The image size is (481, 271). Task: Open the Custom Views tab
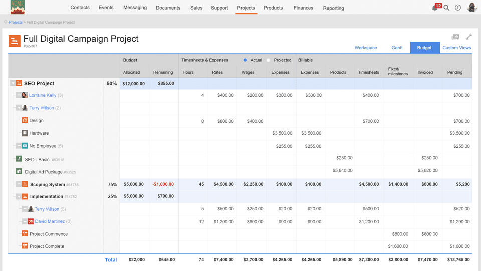(456, 48)
